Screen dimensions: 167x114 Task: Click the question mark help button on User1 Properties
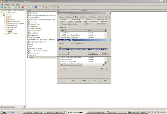107,13
